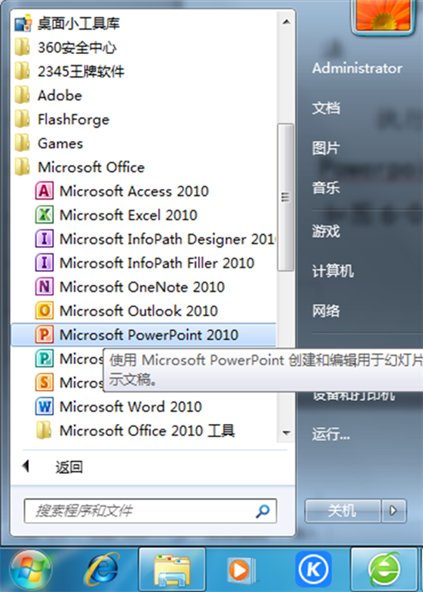Expand the Microsoft Office 2010 工具 folder
Viewport: 423px width, 592px height.
tap(136, 430)
